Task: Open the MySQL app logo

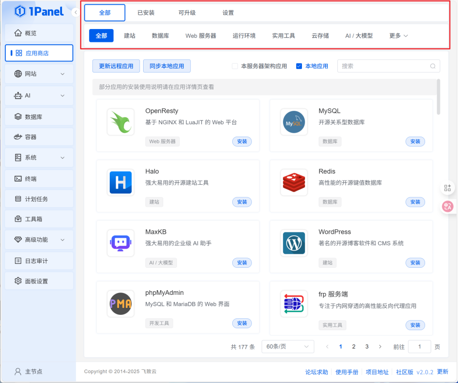Action: [294, 122]
